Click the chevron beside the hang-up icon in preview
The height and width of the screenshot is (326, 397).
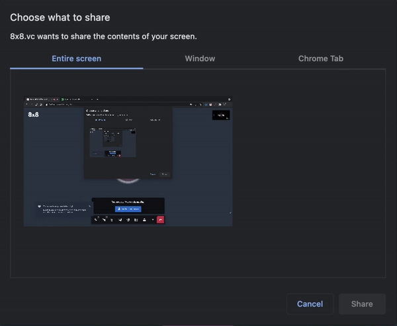152,219
